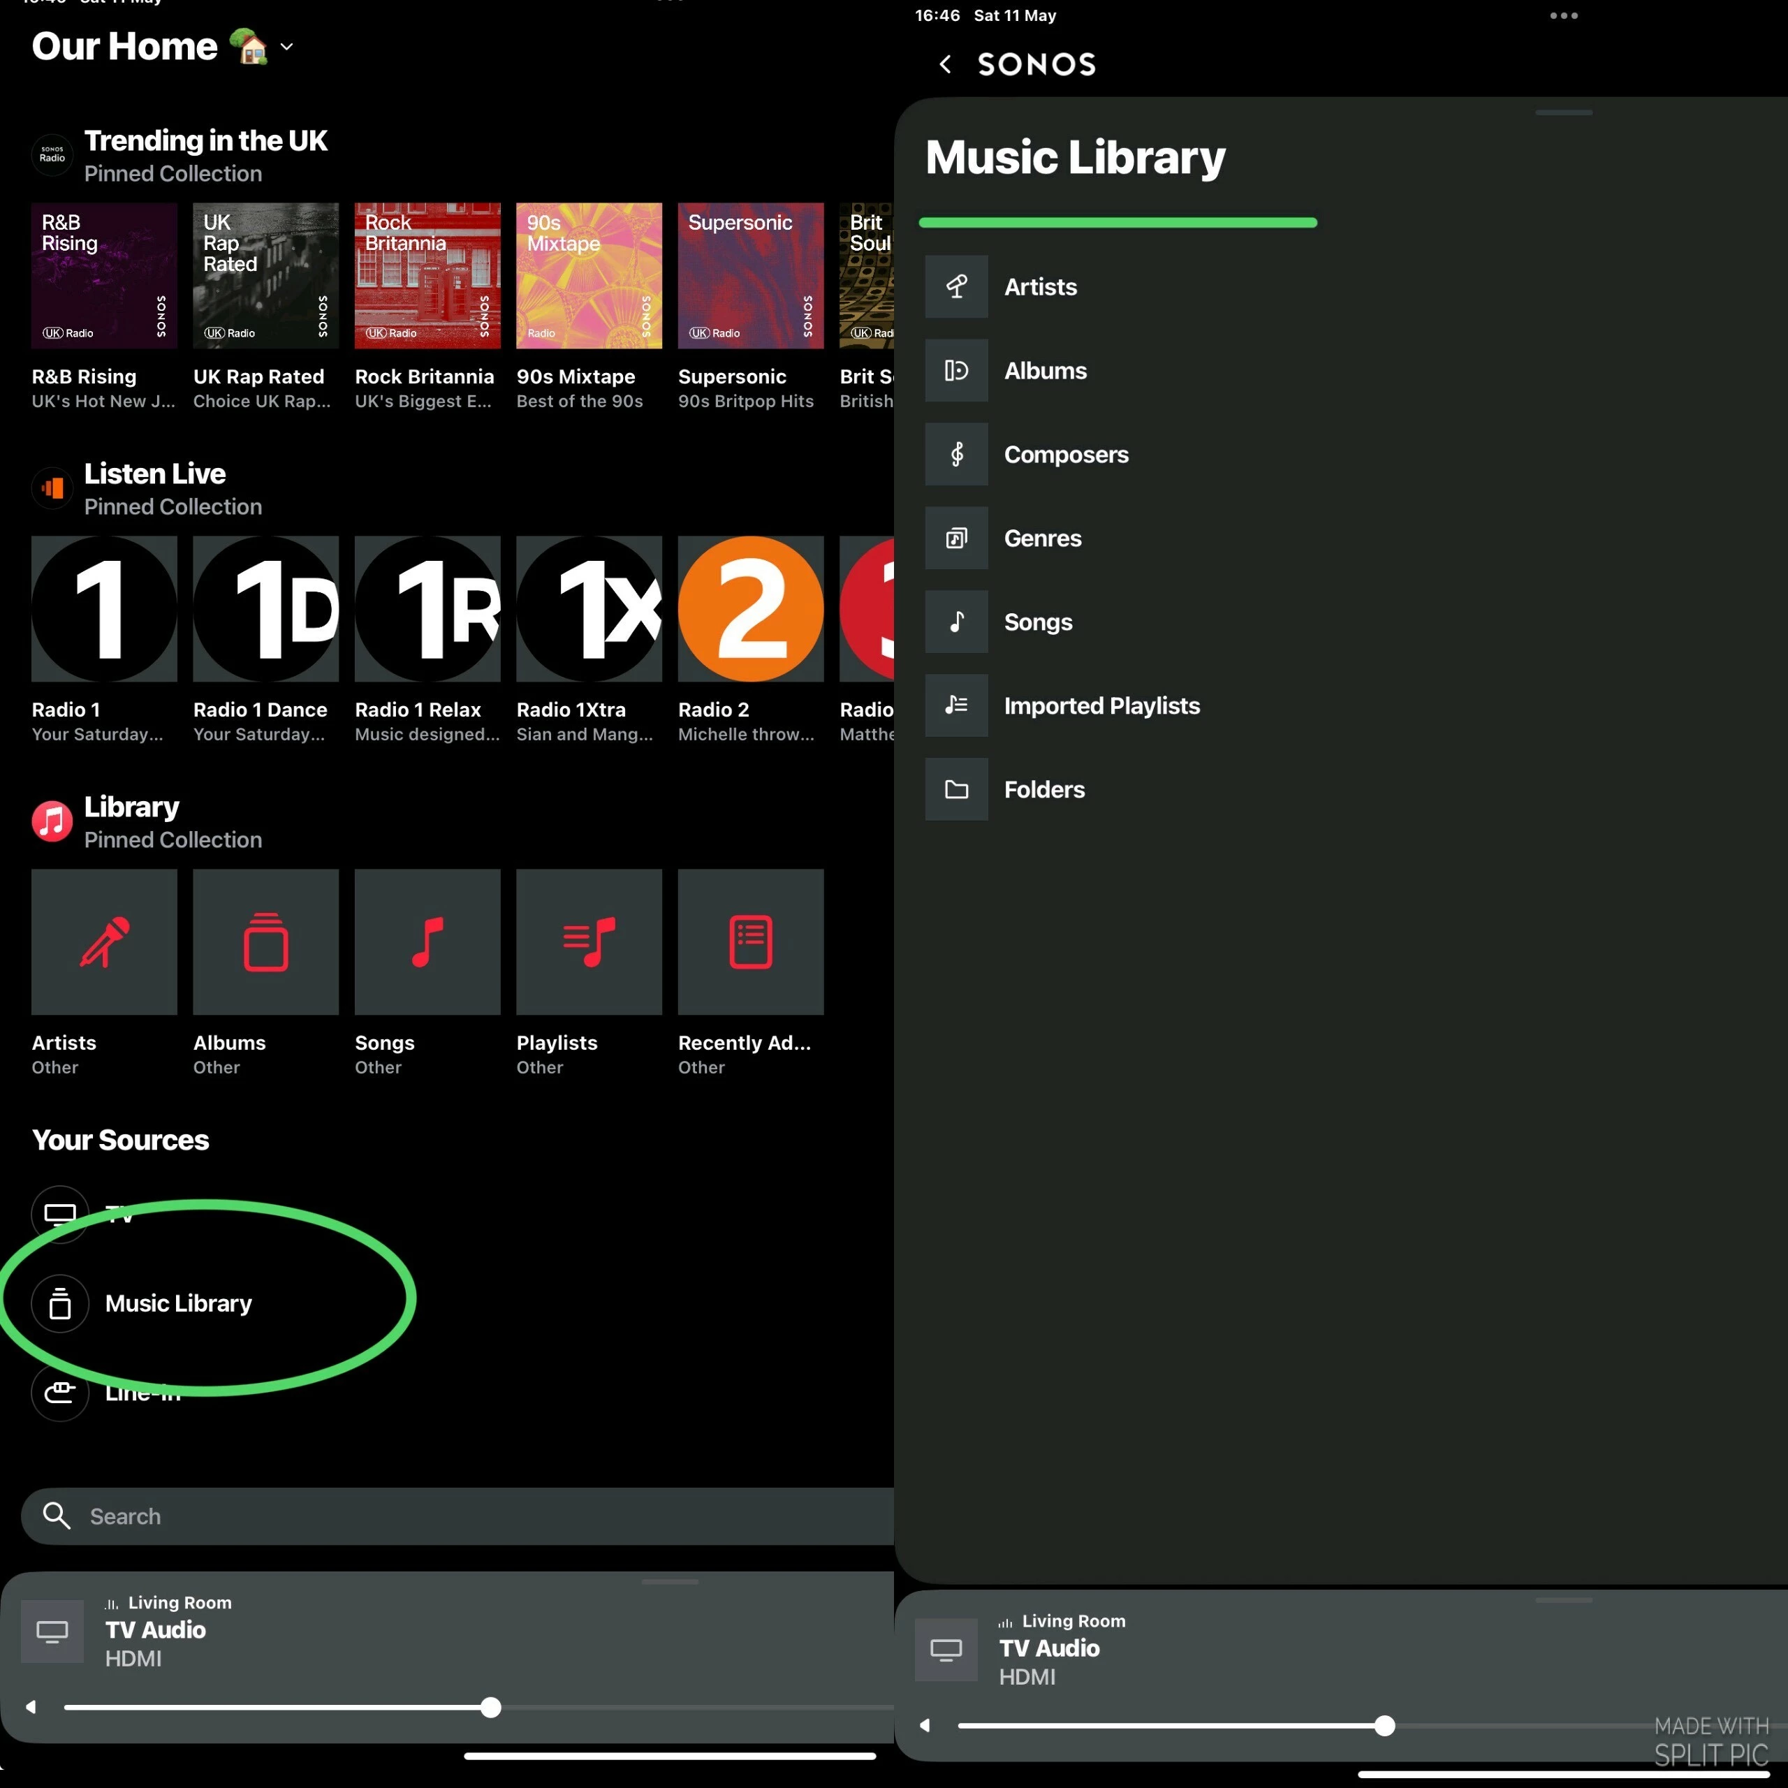The width and height of the screenshot is (1788, 1788).
Task: Click the left now-playing bar drag handle
Action: 670,1582
